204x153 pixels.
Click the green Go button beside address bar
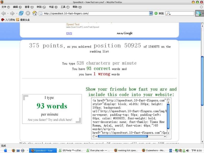156,13
